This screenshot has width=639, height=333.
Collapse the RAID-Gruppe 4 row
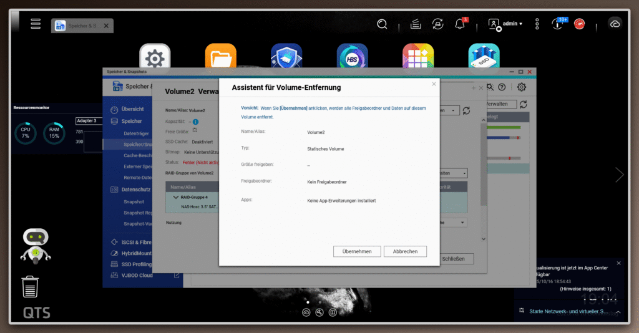point(176,196)
